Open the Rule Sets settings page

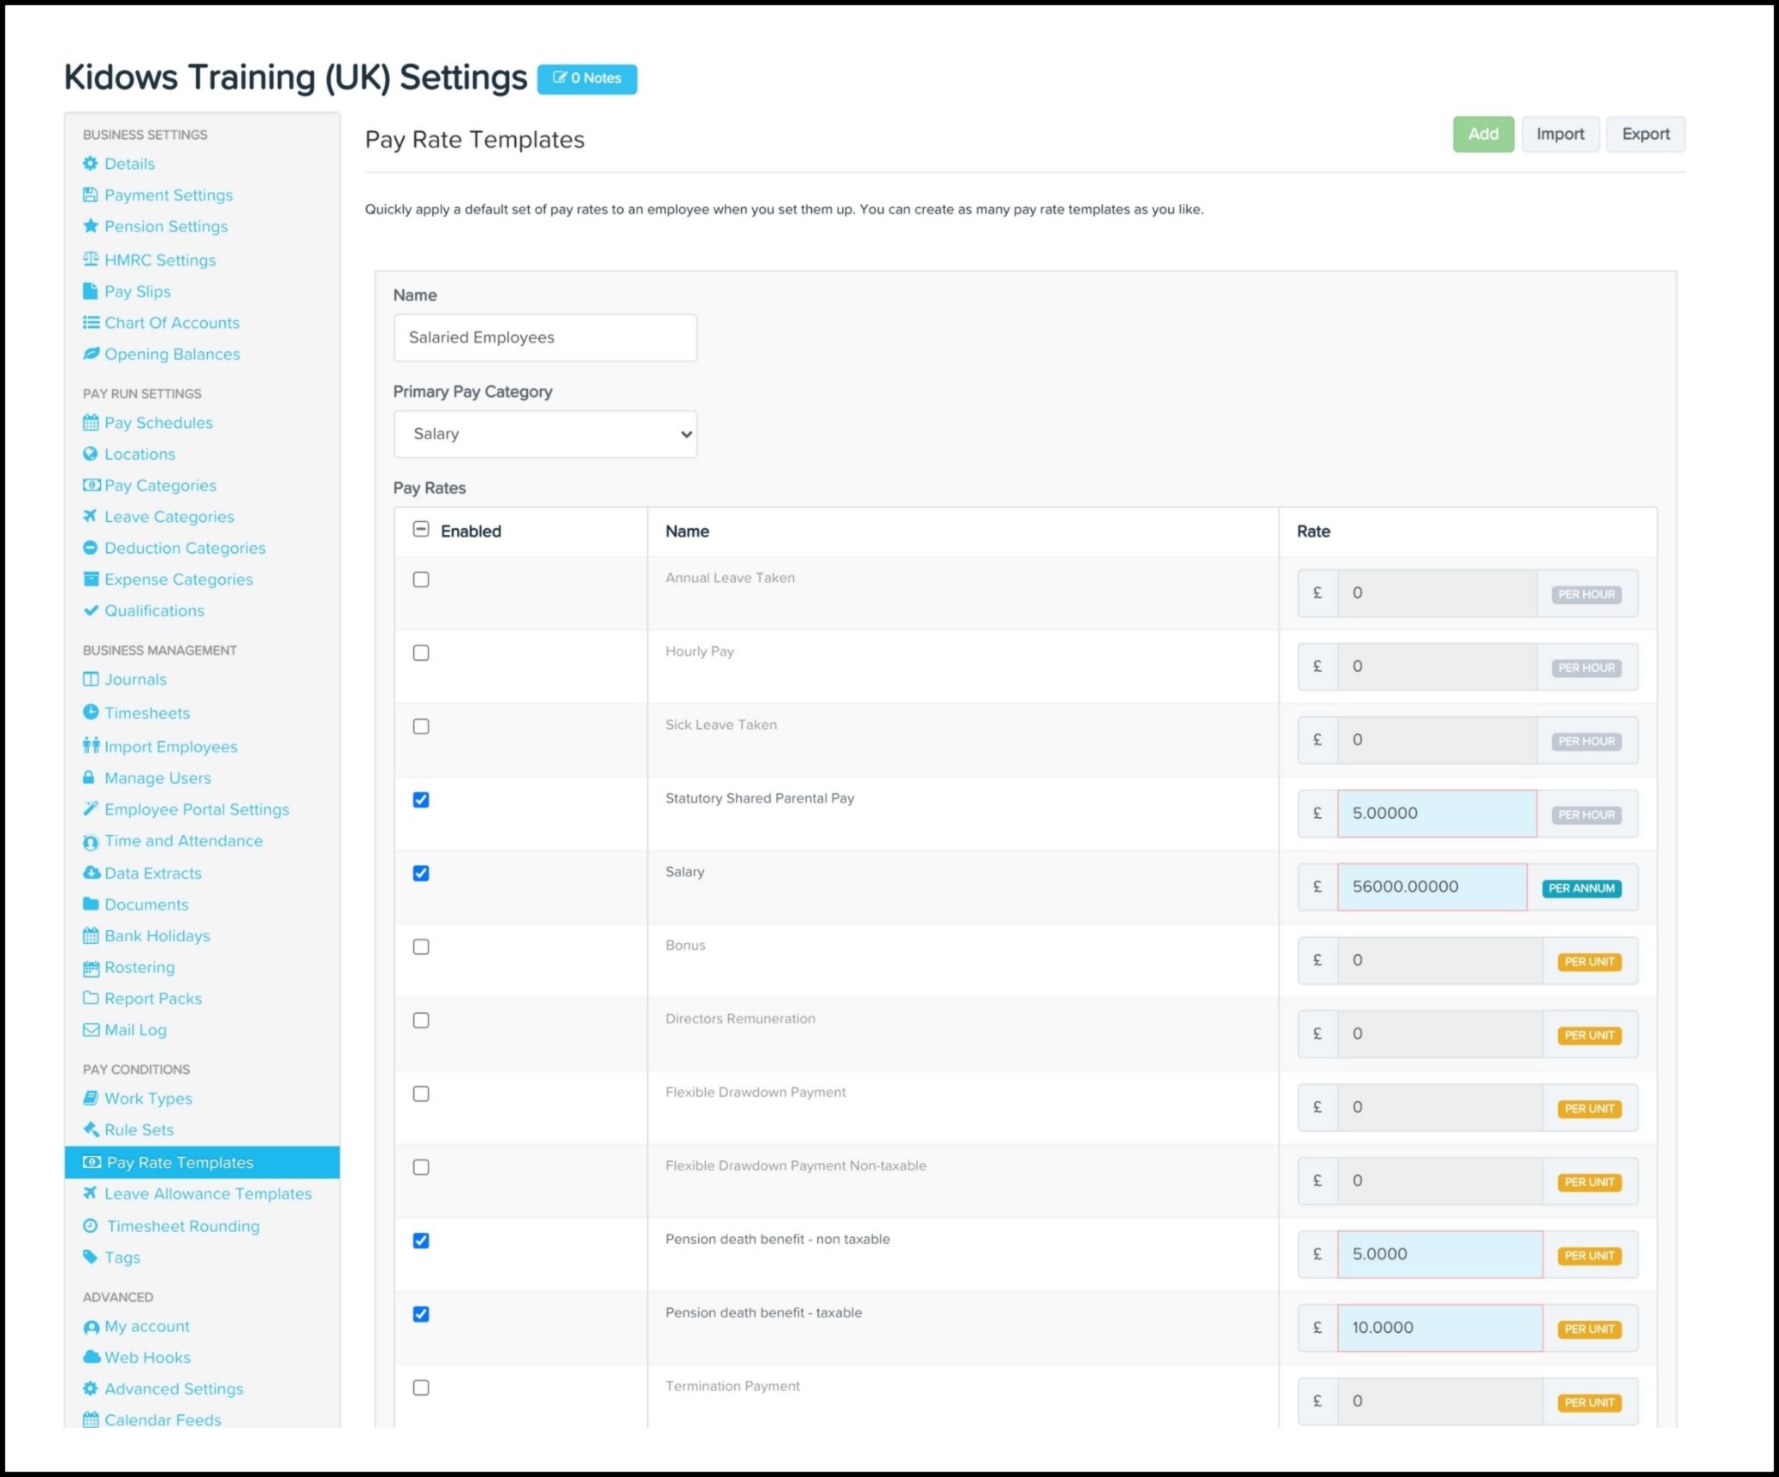point(139,1130)
